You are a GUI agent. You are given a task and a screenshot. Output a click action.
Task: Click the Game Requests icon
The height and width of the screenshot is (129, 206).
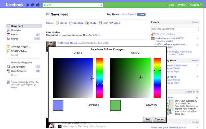(x=8, y=71)
